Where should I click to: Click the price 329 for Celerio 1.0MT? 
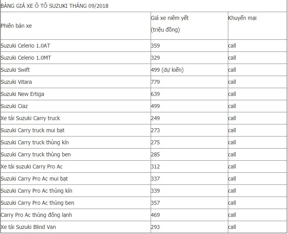point(155,58)
